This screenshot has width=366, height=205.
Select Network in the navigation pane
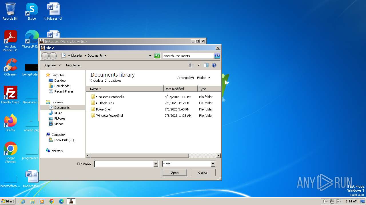(54, 151)
